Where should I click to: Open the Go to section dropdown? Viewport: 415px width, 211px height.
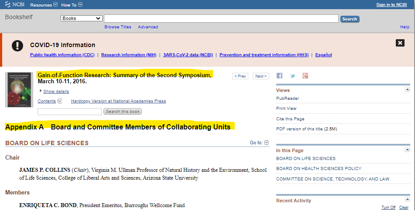click(267, 143)
